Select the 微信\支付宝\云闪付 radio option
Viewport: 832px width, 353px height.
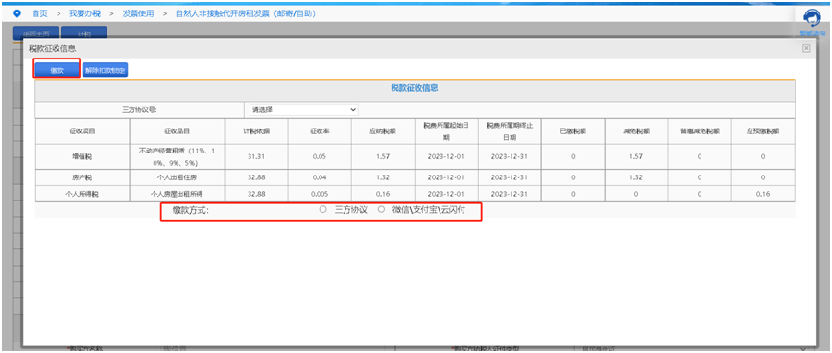[381, 210]
